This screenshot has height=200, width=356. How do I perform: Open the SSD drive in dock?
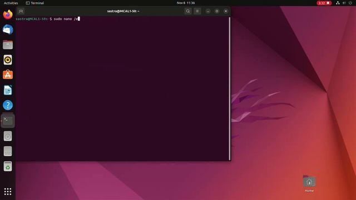click(8, 151)
